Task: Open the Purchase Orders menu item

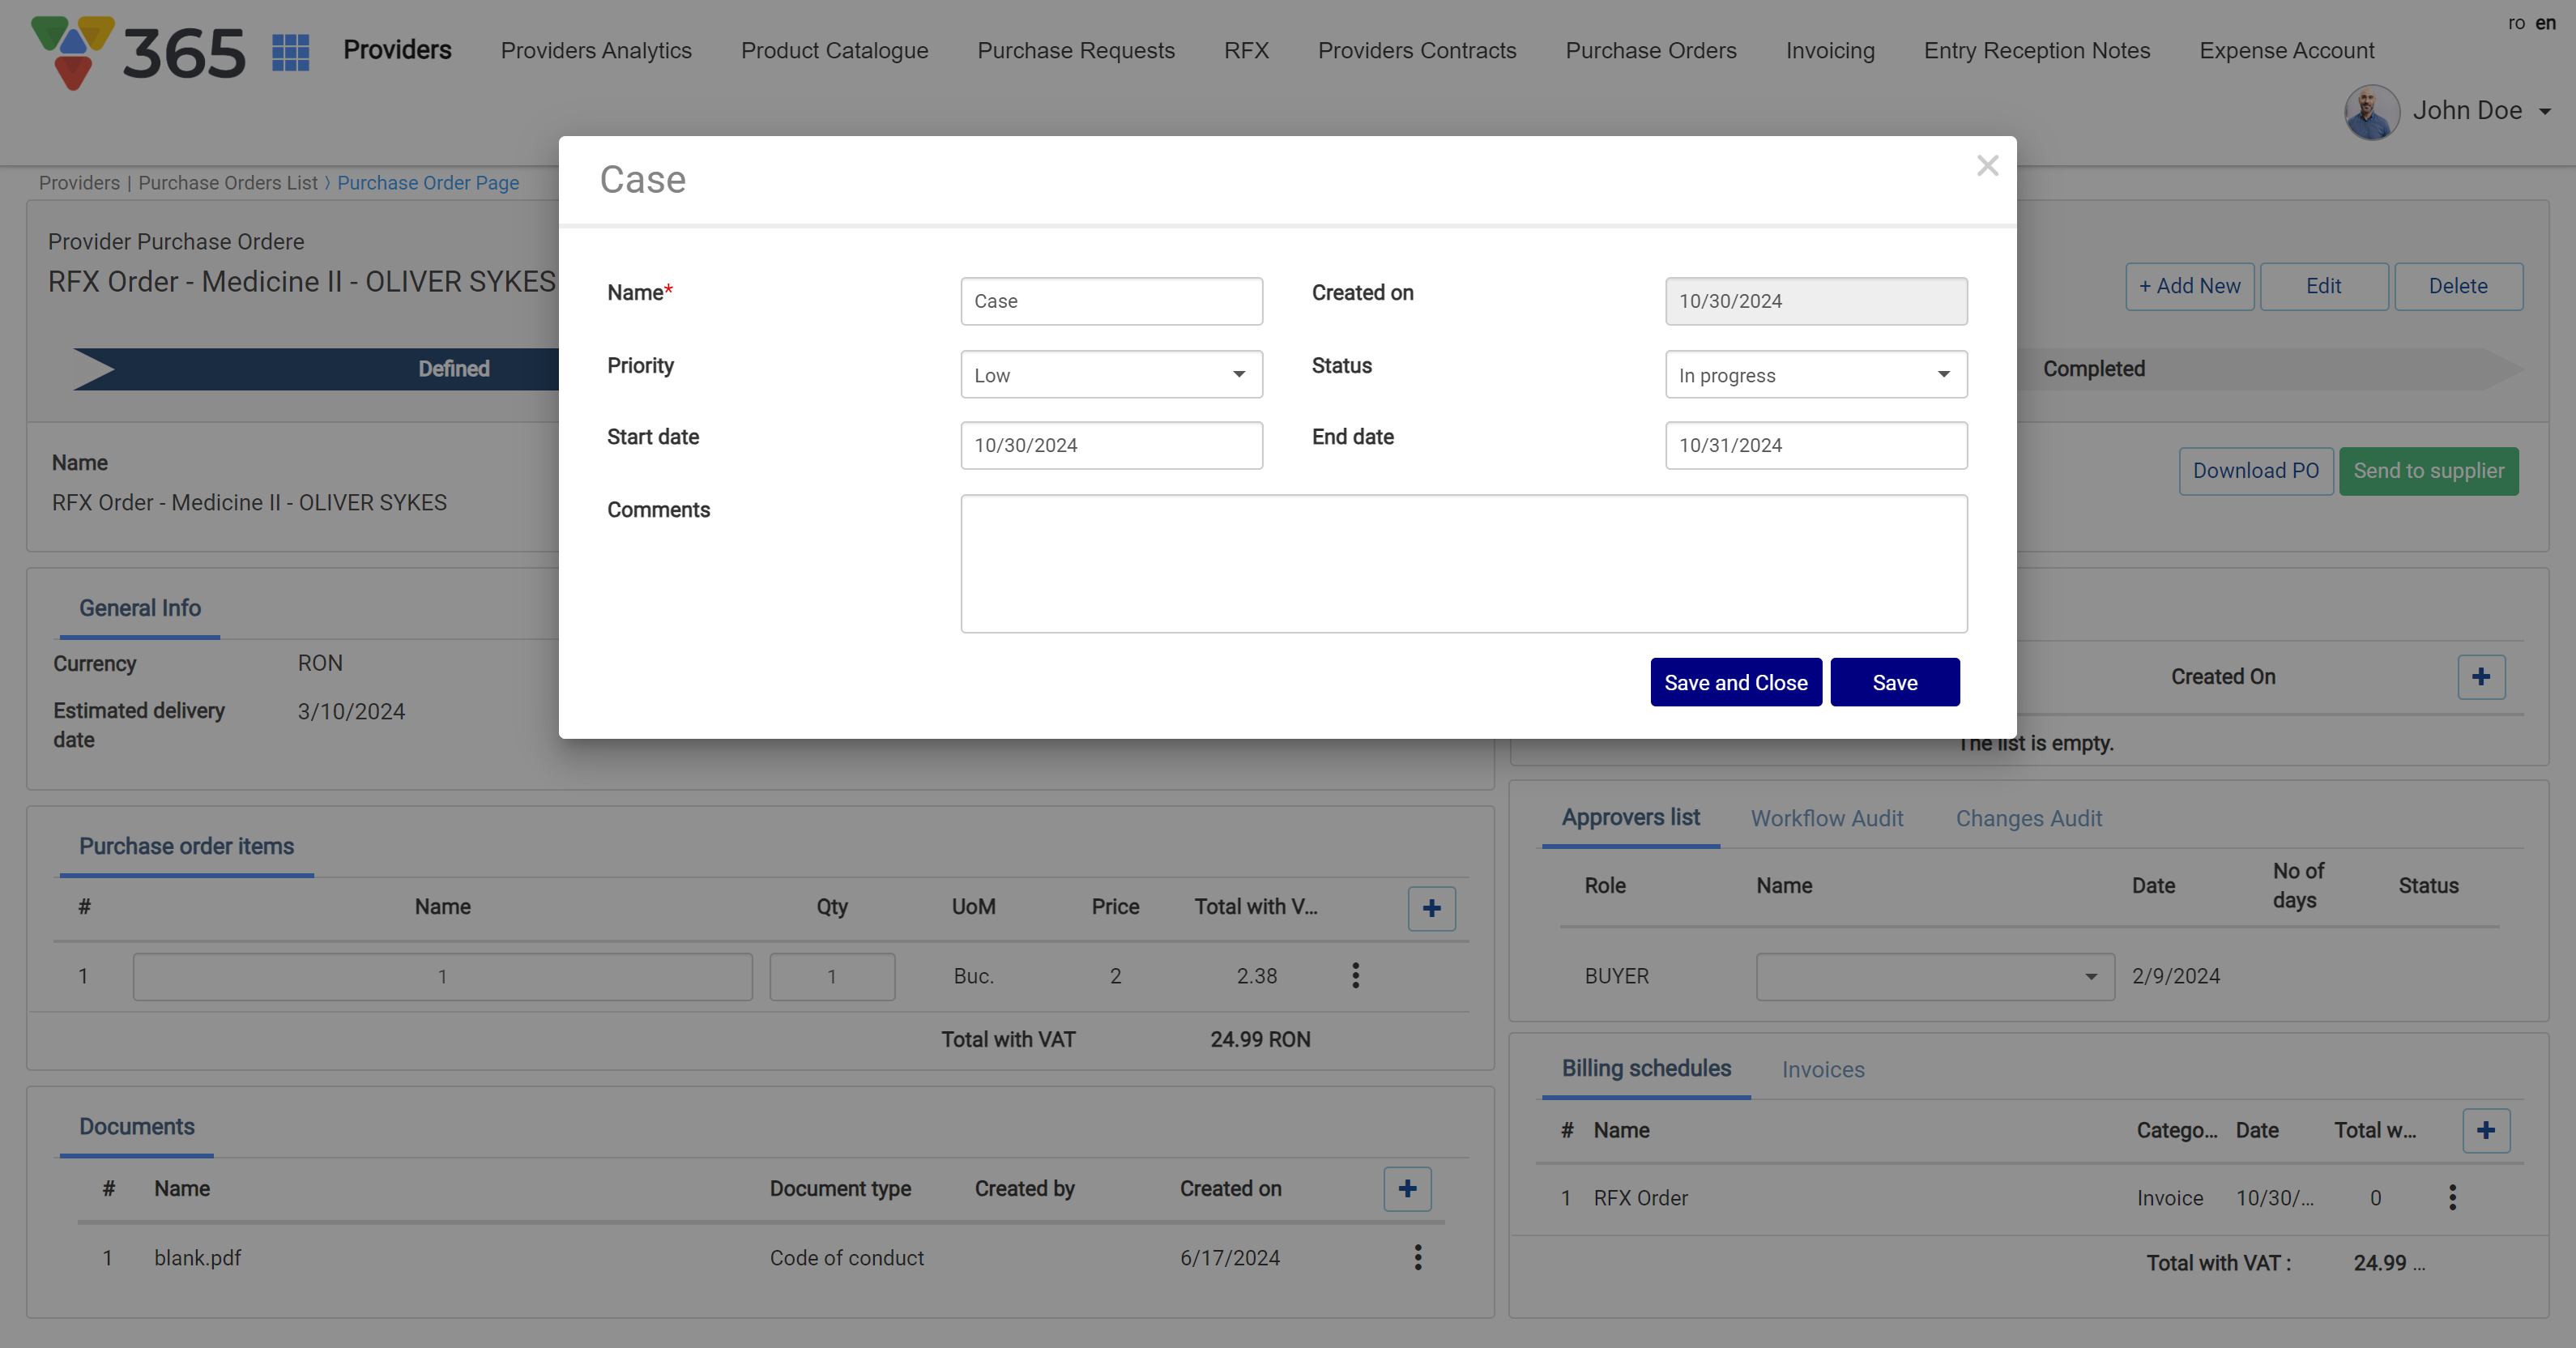Action: pos(1650,50)
